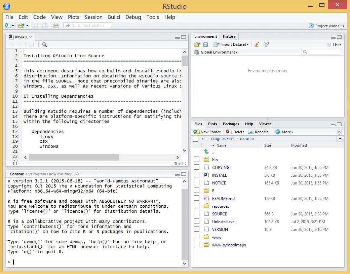The height and width of the screenshot is (274, 350).
Task: Minimize the Environment pane
Action: [x=333, y=38]
